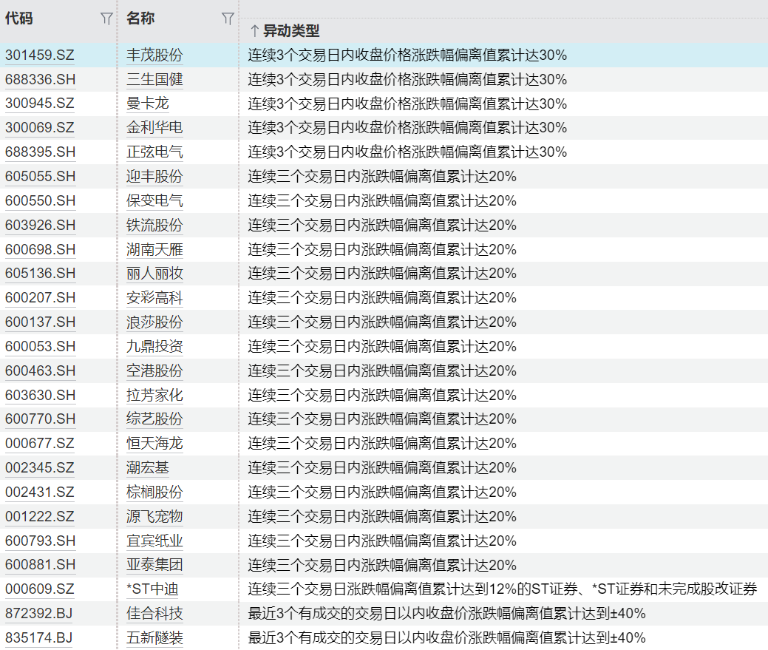Click the 名称 column header
This screenshot has width=768, height=650.
[x=140, y=18]
